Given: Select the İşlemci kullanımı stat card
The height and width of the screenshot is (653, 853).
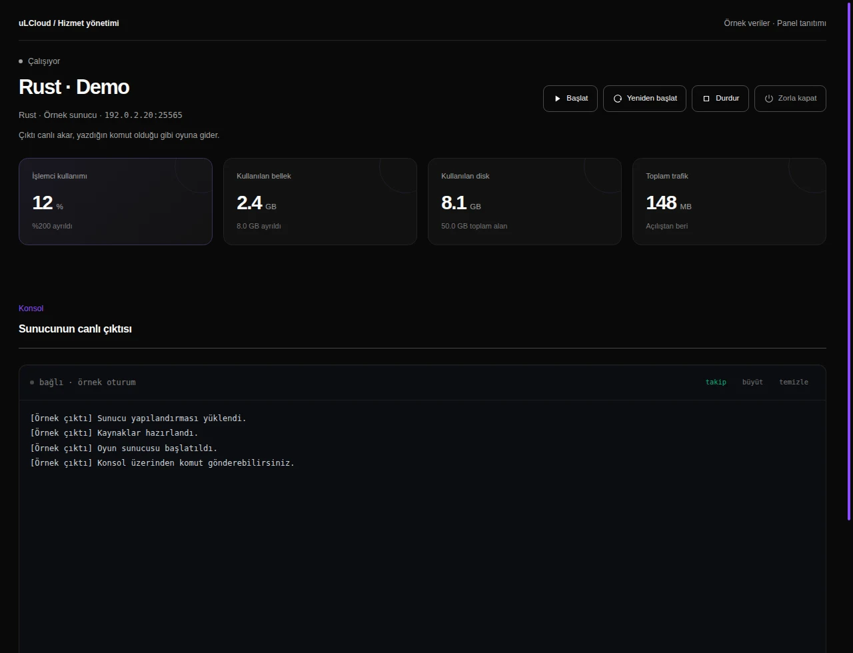Looking at the screenshot, I should click(115, 201).
